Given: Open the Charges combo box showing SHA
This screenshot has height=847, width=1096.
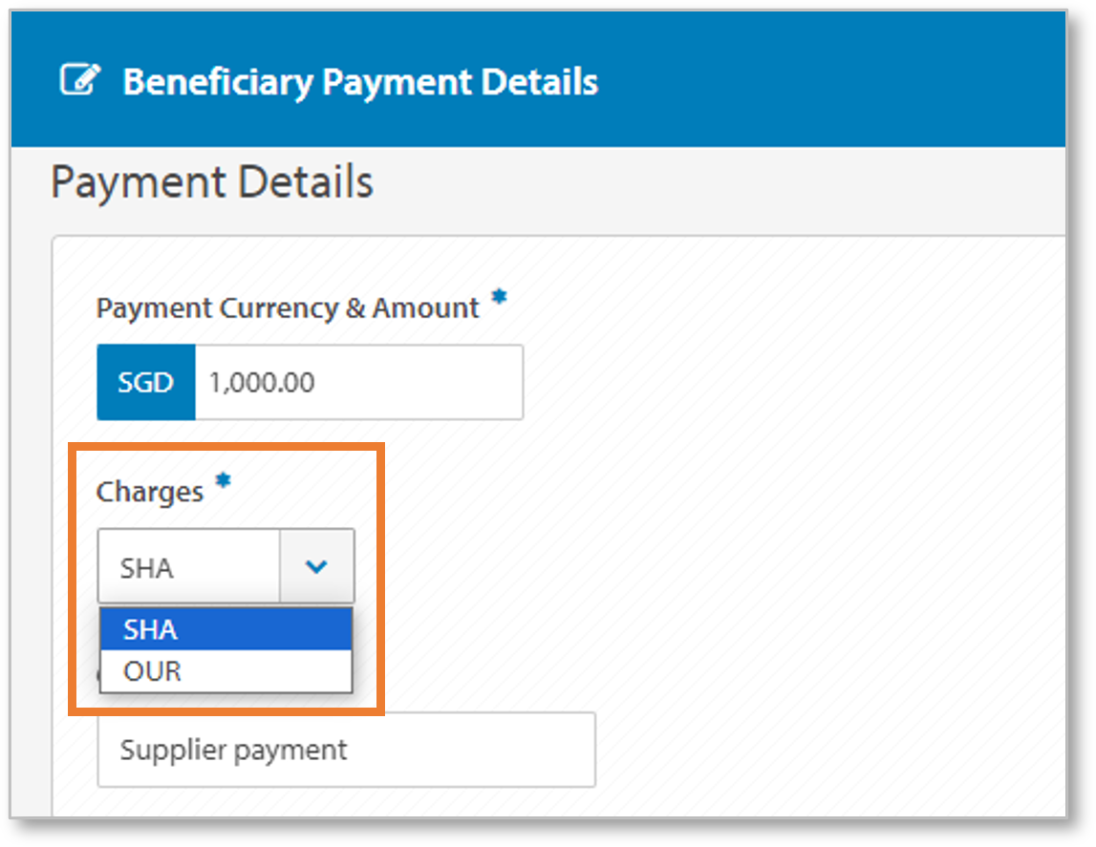Looking at the screenshot, I should (189, 567).
